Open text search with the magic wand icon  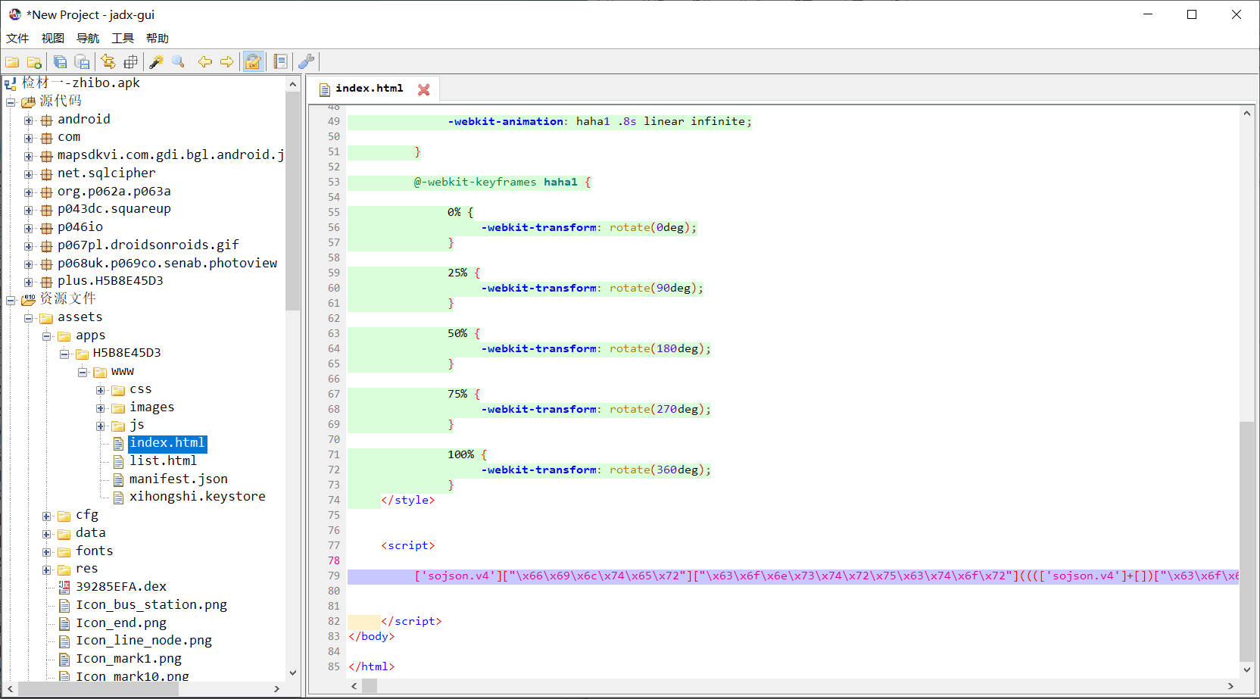coord(156,62)
